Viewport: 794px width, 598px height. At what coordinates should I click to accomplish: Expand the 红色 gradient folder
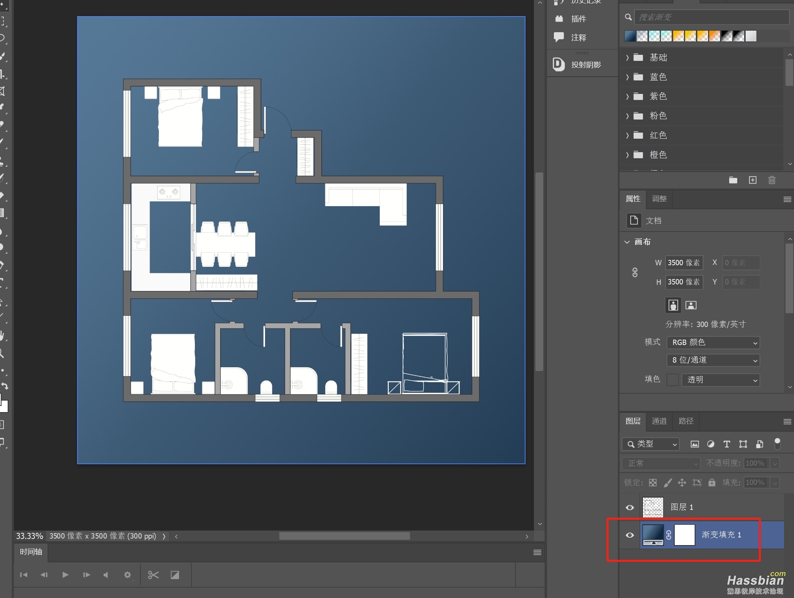click(627, 135)
